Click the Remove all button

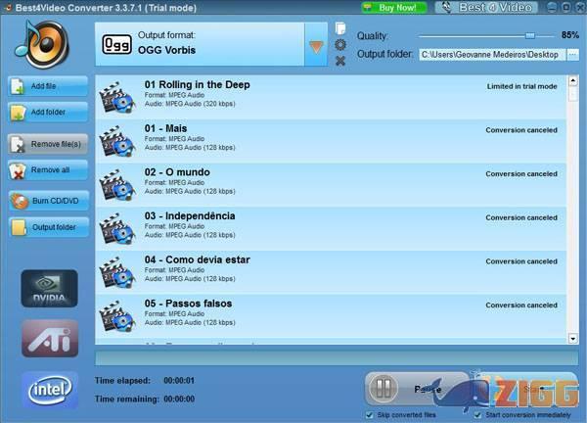pos(48,170)
